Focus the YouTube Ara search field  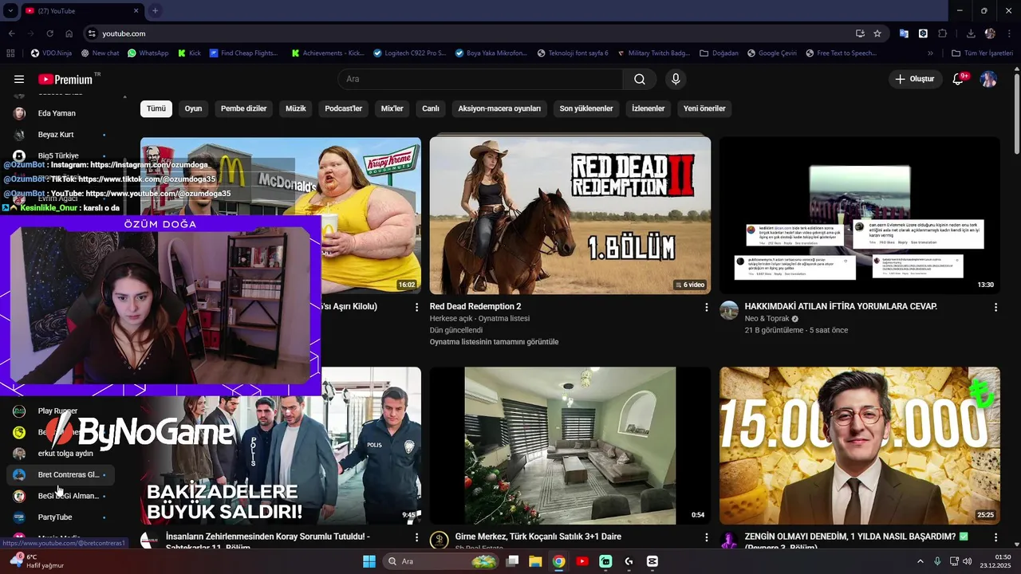pos(480,79)
